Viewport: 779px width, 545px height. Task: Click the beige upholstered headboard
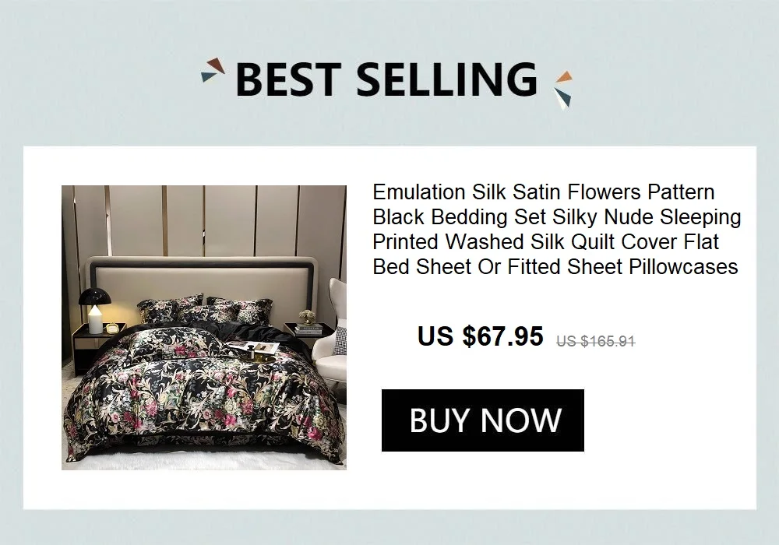click(x=210, y=280)
